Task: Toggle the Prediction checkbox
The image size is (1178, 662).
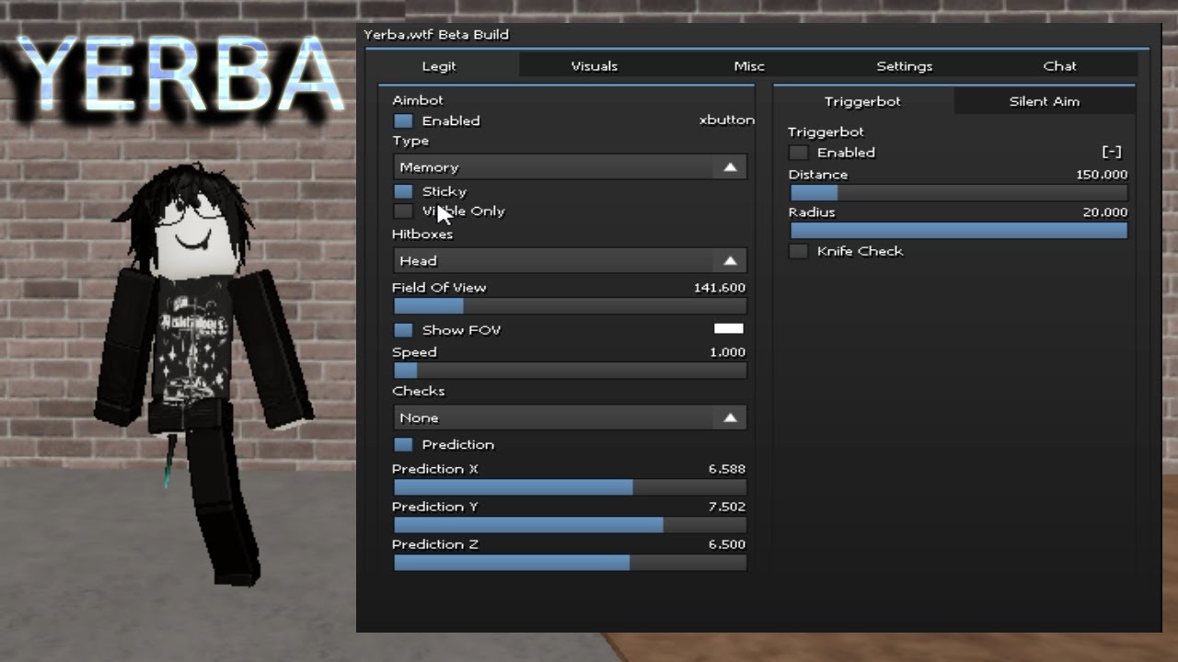Action: click(403, 444)
